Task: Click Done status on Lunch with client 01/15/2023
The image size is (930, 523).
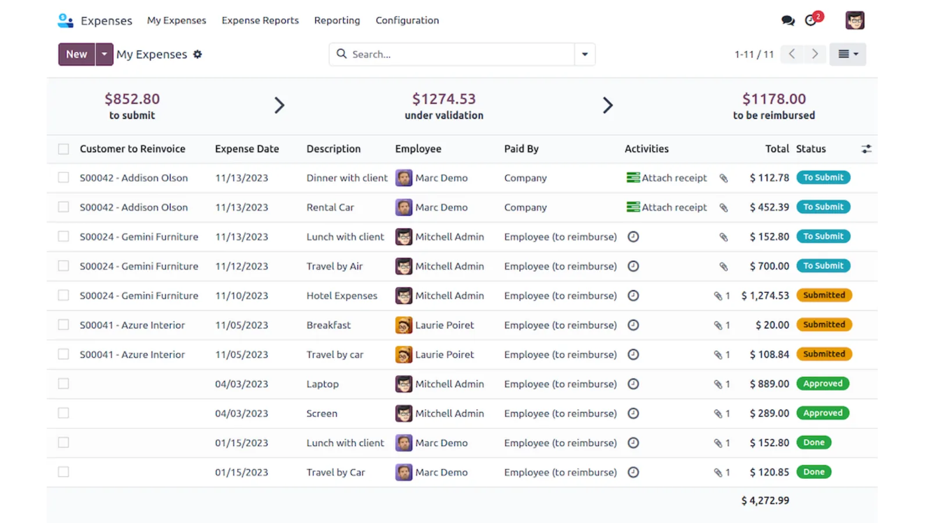Action: pos(814,442)
